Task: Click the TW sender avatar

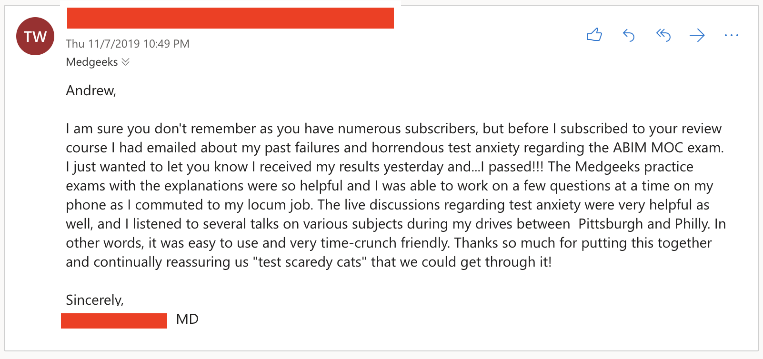Action: 35,36
